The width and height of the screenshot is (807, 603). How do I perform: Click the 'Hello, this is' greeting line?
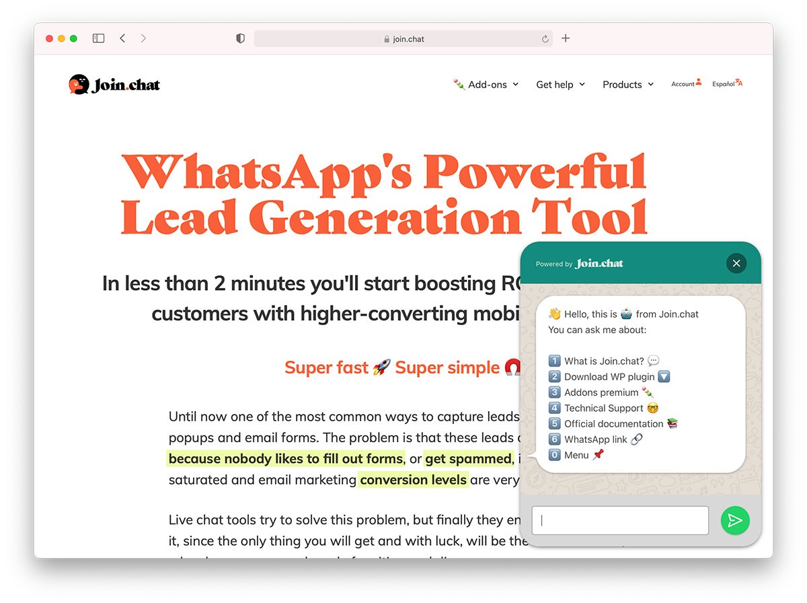(623, 314)
